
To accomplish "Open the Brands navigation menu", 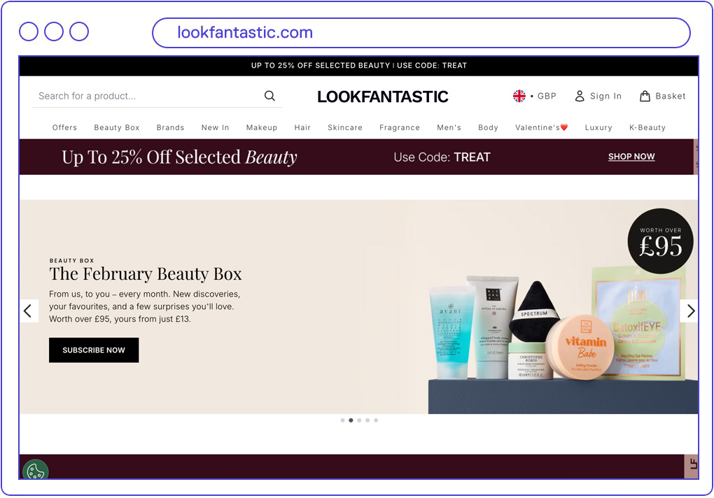I will pyautogui.click(x=170, y=128).
